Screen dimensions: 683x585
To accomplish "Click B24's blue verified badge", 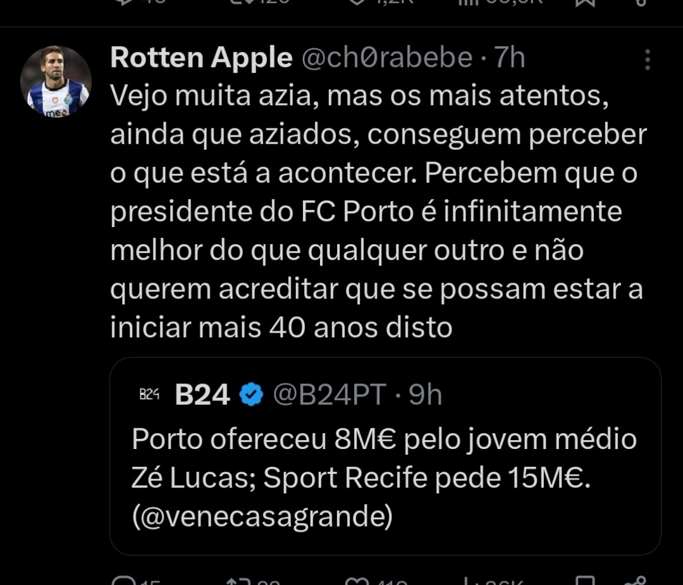I will click(252, 395).
